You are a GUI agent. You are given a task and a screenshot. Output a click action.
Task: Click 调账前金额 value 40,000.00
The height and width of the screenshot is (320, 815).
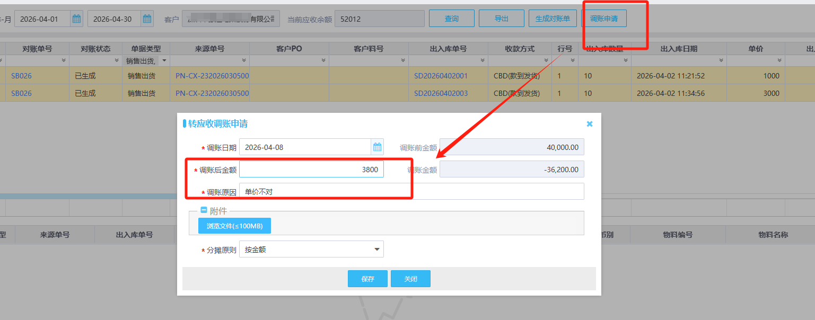pyautogui.click(x=512, y=147)
